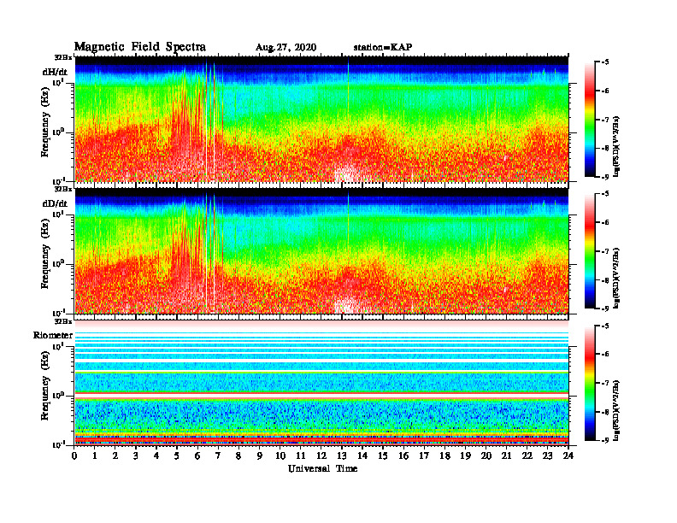Click the color bar beside the dH/dt panel
The width and height of the screenshot is (677, 523).
coord(590,120)
